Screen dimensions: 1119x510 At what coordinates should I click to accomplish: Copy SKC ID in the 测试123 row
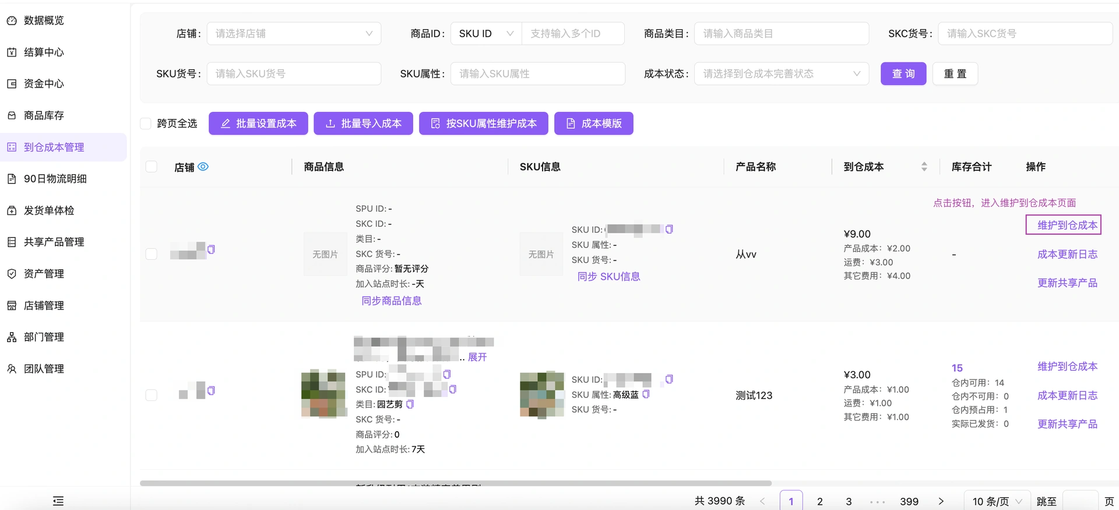(x=453, y=389)
